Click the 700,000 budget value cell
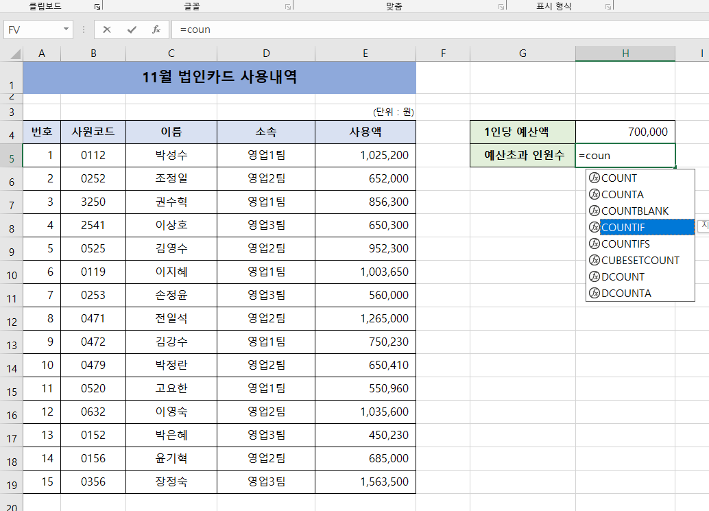 coord(625,132)
